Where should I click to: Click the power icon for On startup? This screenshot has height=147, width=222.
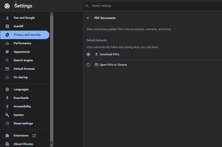(x=7, y=77)
